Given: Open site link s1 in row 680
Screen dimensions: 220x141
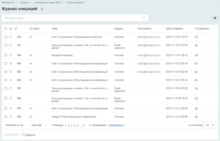Looking at the screenshot, I should coord(31,117).
